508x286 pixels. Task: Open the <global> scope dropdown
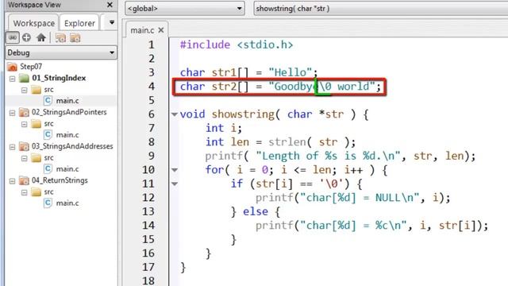click(185, 9)
